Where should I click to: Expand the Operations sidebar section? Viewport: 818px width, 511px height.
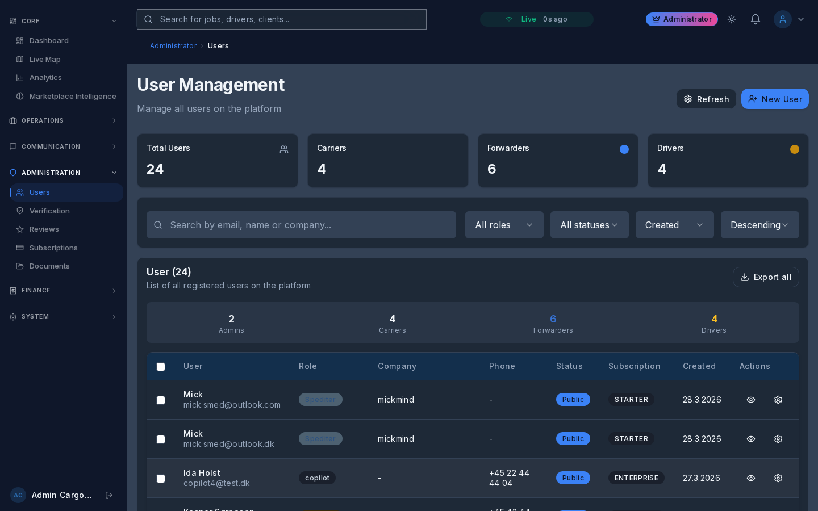[63, 120]
